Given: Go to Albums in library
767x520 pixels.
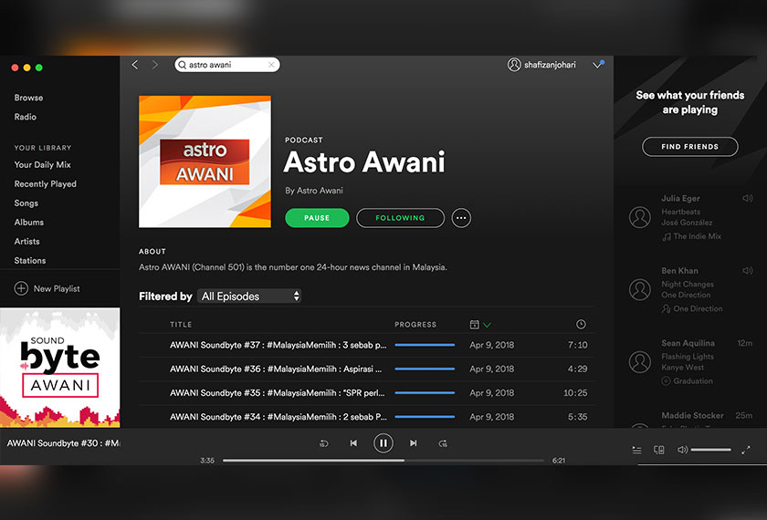Looking at the screenshot, I should 29,222.
